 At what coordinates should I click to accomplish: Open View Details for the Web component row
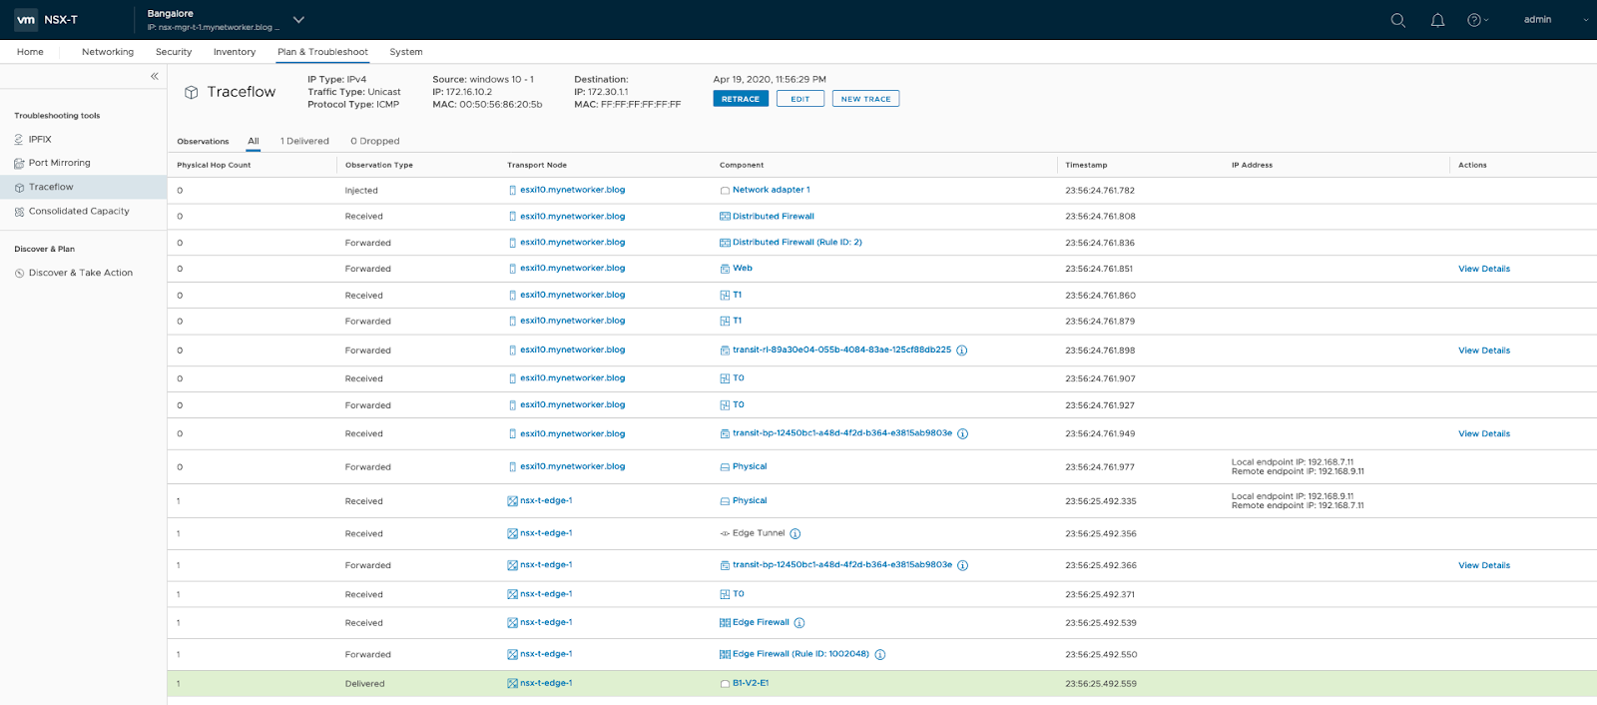1483,269
